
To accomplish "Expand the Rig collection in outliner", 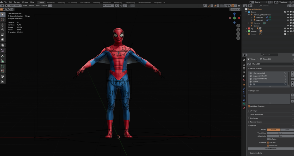I will tap(246, 29).
